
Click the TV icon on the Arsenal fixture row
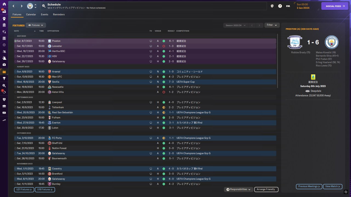(151, 72)
